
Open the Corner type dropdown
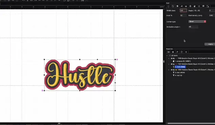(197, 22)
